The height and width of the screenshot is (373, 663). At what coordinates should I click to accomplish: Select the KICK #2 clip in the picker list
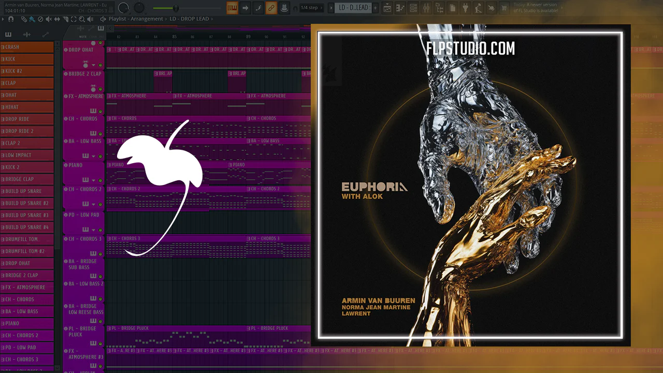(x=27, y=71)
